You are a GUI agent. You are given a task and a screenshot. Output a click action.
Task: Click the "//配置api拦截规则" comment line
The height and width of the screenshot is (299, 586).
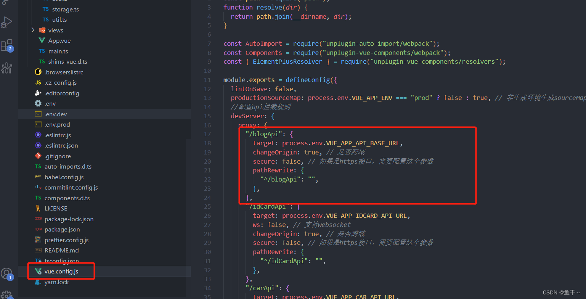(x=260, y=107)
